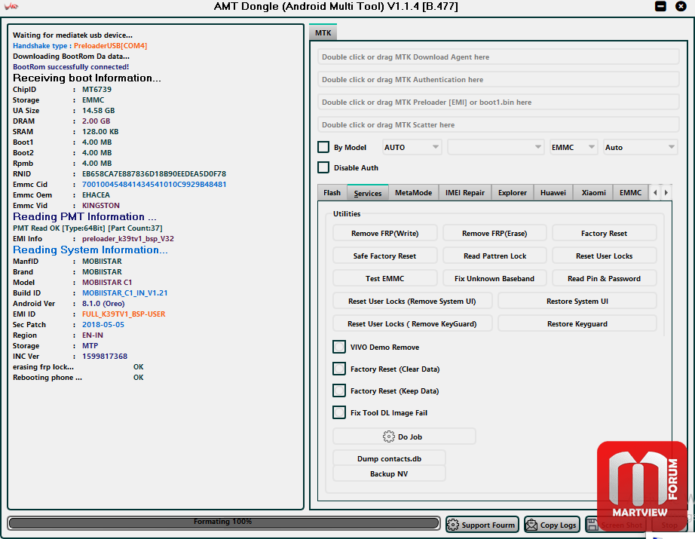Click Restore System UI button
The height and width of the screenshot is (539, 695).
tap(577, 301)
